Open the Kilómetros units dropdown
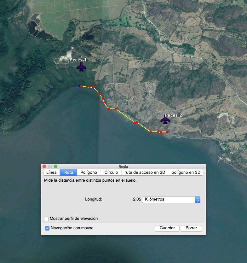Image resolution: width=247 pixels, height=263 pixels. [171, 200]
